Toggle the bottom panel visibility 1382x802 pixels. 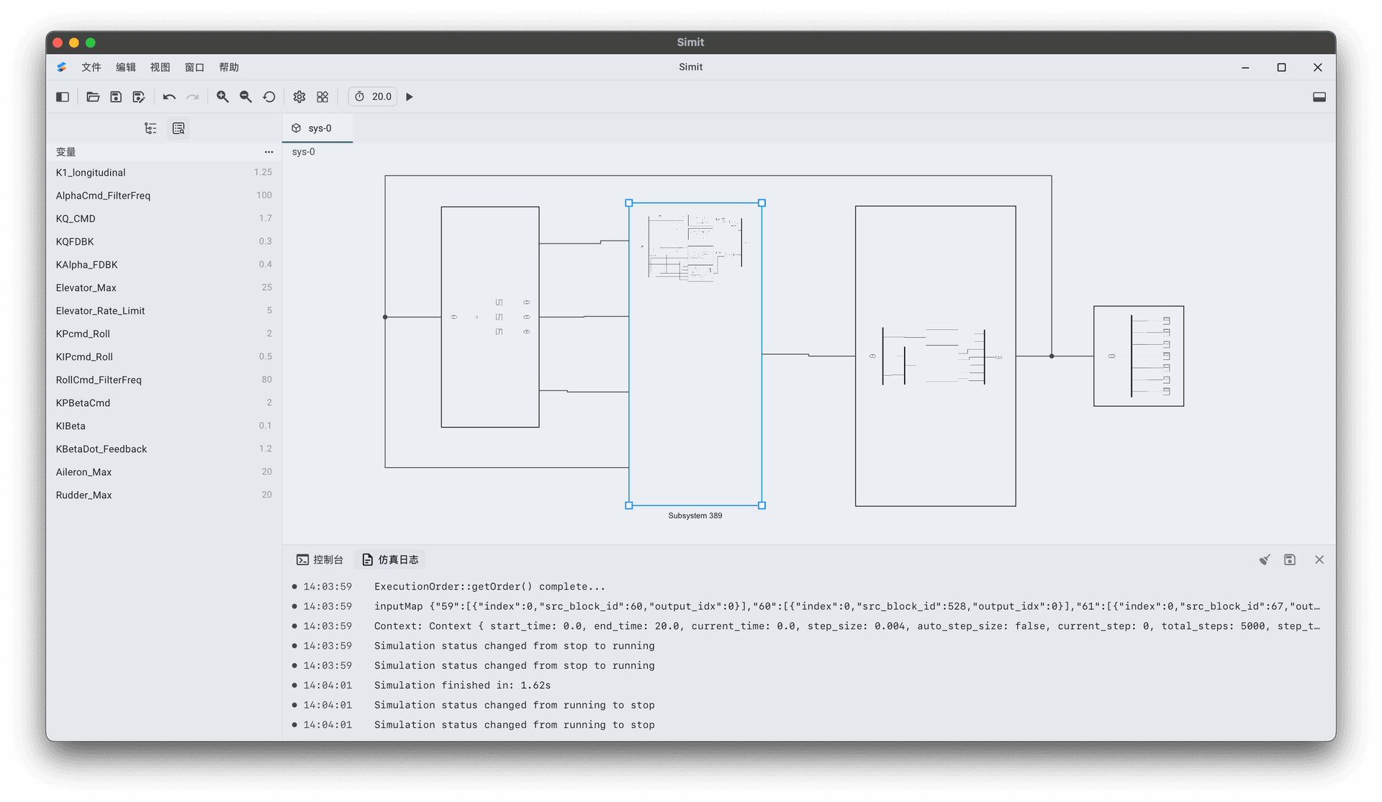pyautogui.click(x=1319, y=96)
